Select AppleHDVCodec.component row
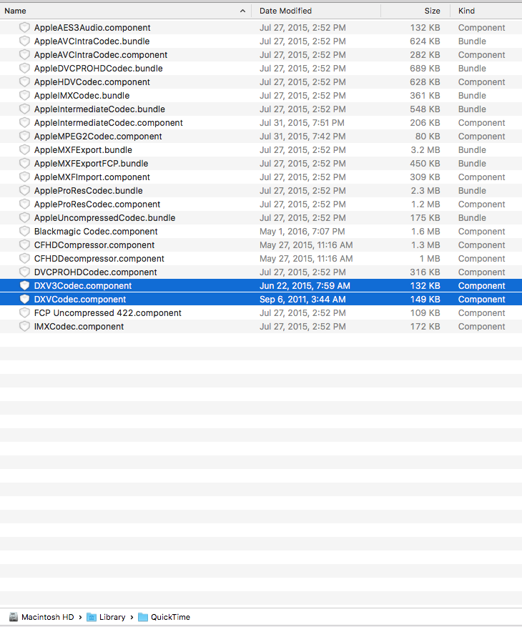This screenshot has width=522, height=627. 92,82
